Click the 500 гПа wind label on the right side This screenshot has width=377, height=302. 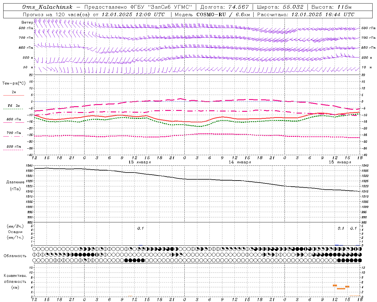(x=368, y=28)
